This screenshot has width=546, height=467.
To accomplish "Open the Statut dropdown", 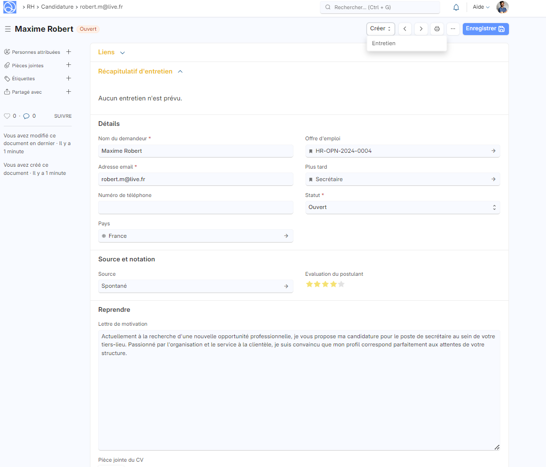I will 402,208.
